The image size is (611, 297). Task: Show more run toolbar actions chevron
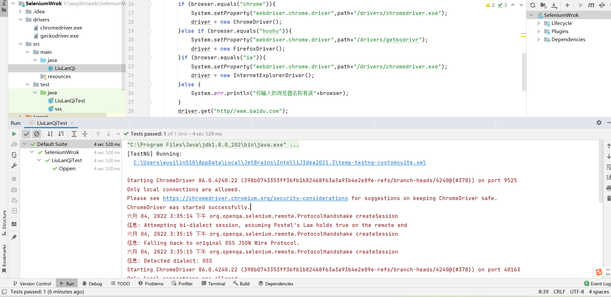click(x=118, y=134)
